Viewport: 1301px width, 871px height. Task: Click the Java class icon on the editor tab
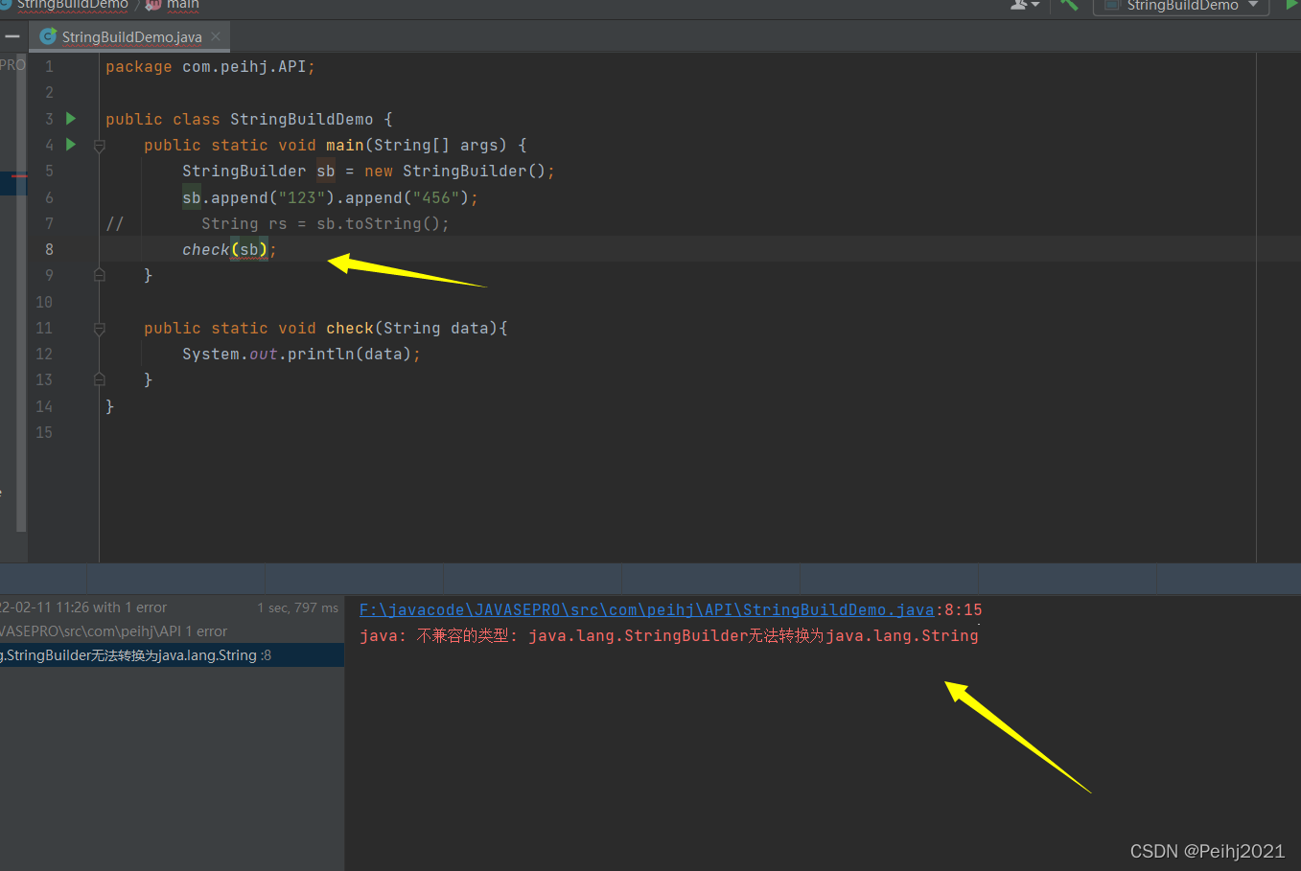point(48,36)
